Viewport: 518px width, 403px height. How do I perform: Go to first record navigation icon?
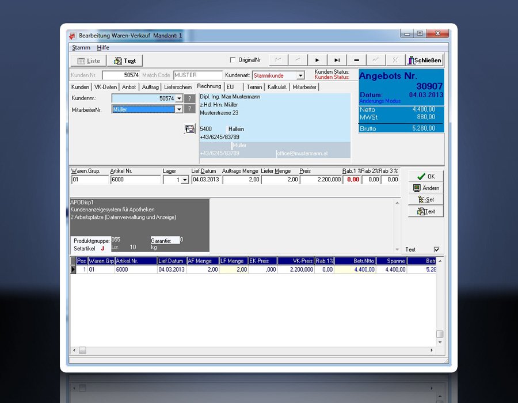click(x=278, y=60)
